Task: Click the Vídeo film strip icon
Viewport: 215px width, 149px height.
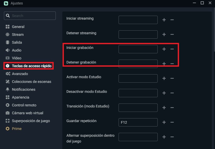Action: pyautogui.click(x=8, y=58)
